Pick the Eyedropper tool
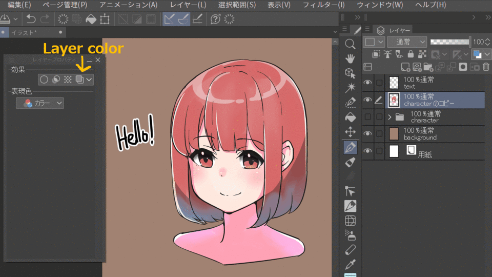This screenshot has width=492, height=277. click(351, 265)
